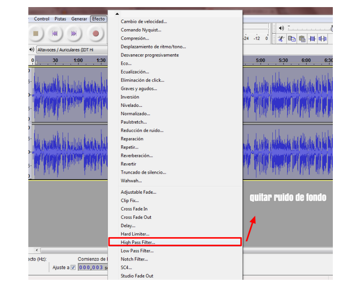The height and width of the screenshot is (301, 347).
Task: Click the Paste clipboard icon
Action: coord(302,38)
